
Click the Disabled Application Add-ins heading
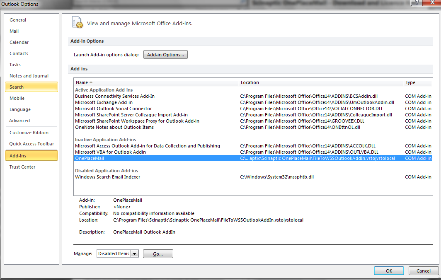[106, 171]
